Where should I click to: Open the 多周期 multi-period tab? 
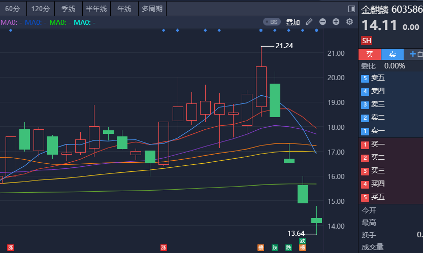pos(152,9)
